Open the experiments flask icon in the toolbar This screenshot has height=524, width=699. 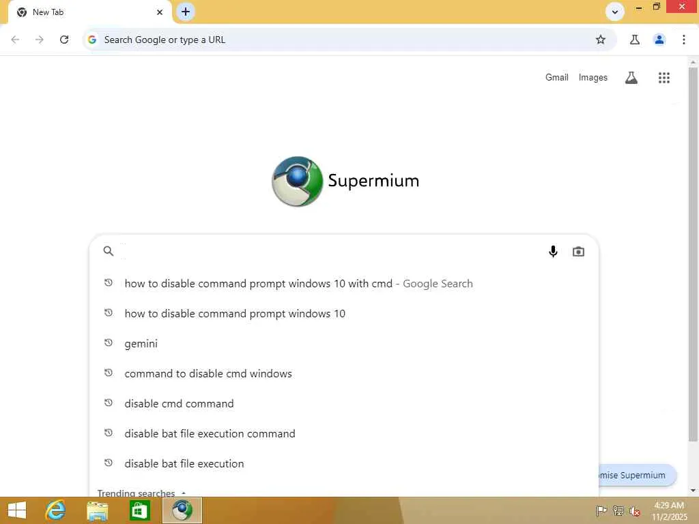tap(635, 40)
